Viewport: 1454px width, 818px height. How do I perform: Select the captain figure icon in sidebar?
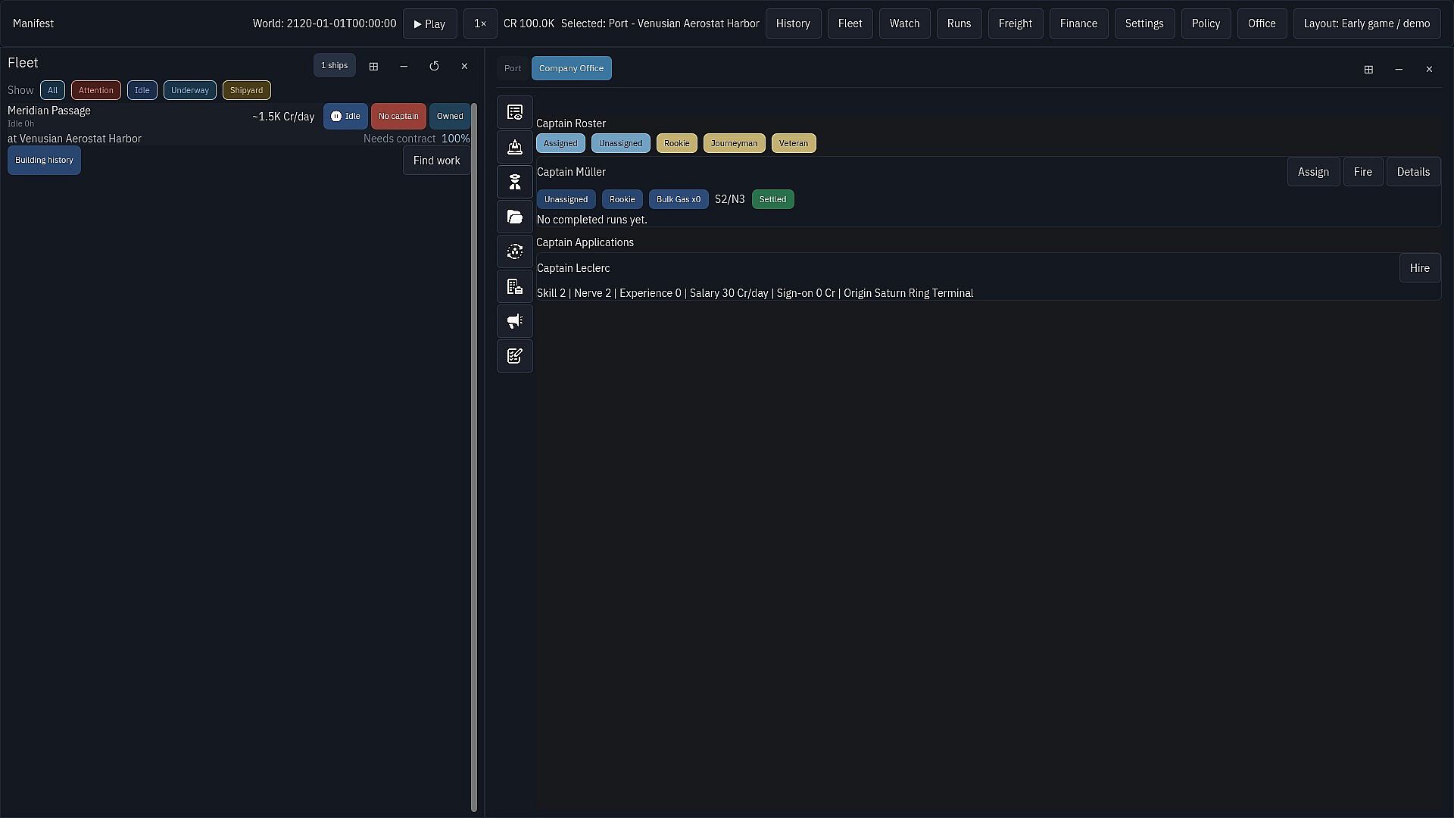point(515,183)
